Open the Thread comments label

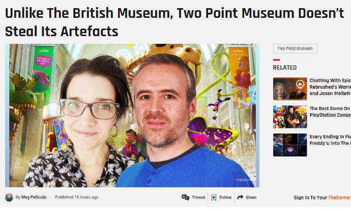(198, 197)
